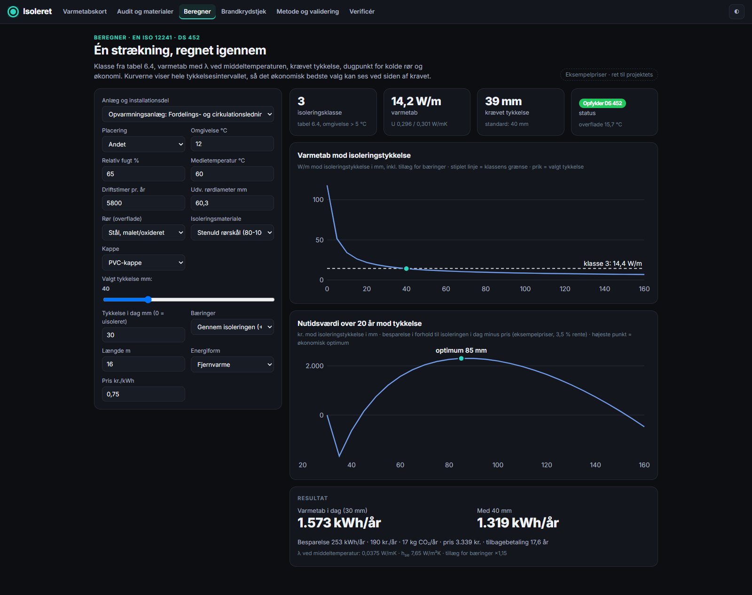Click the Udv. rørdiameter mm field
The width and height of the screenshot is (752, 595).
(x=232, y=203)
